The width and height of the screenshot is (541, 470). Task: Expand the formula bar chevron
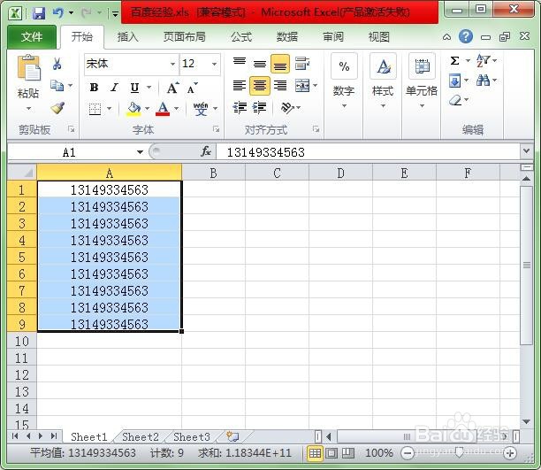526,151
